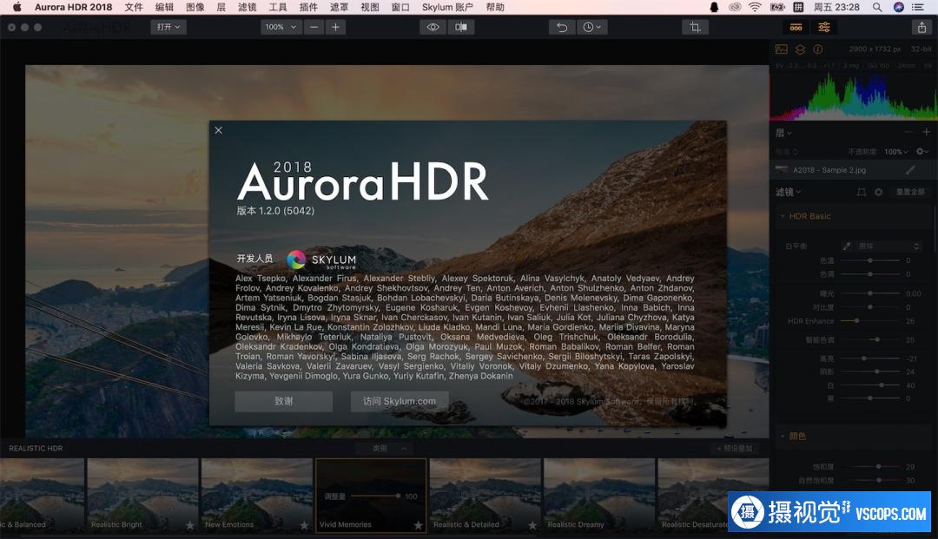Remove layer with the minus icon
This screenshot has height=539, width=938.
tap(908, 132)
